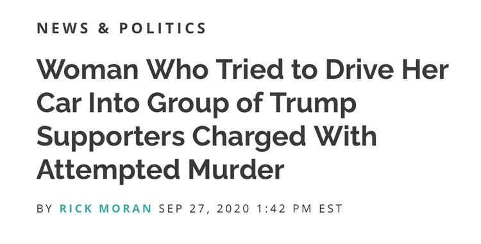Click the word 'NEWS' in category label
The width and height of the screenshot is (481, 244).
tap(63, 28)
